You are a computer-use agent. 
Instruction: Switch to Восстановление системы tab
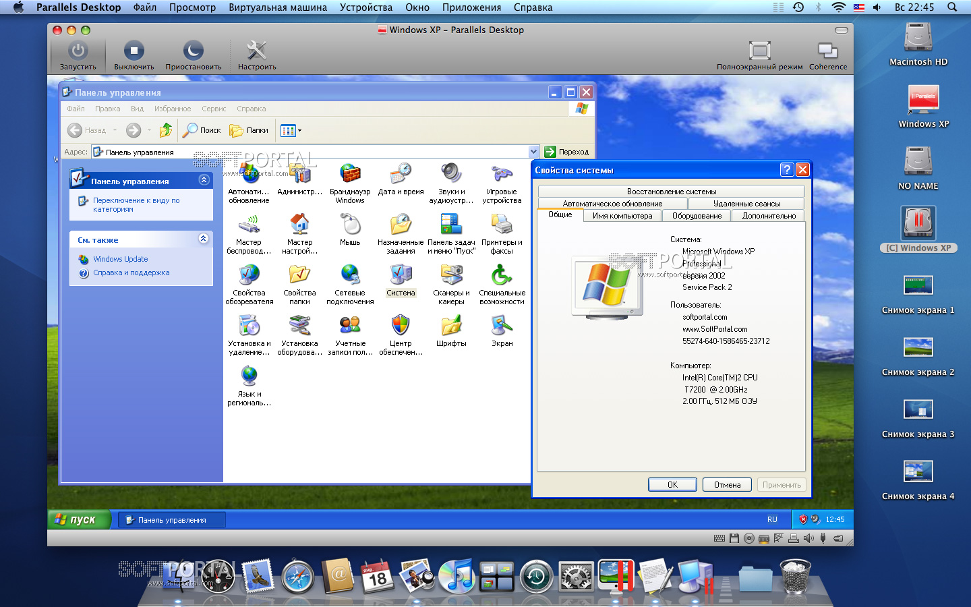[x=672, y=192]
